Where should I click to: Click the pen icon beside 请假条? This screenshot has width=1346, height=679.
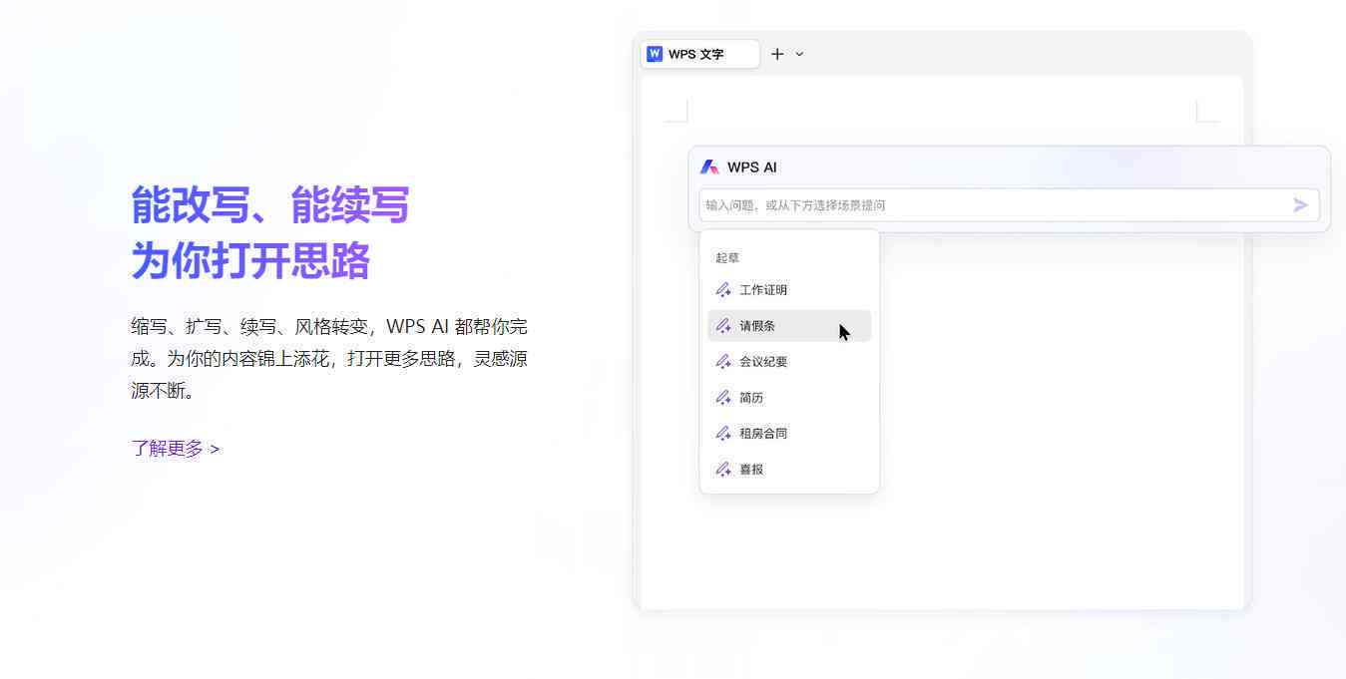(723, 326)
